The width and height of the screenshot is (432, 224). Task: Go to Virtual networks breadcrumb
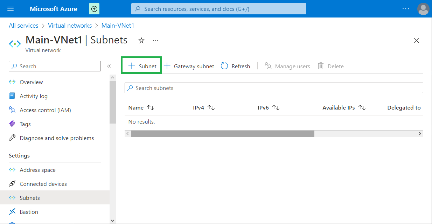(x=70, y=26)
